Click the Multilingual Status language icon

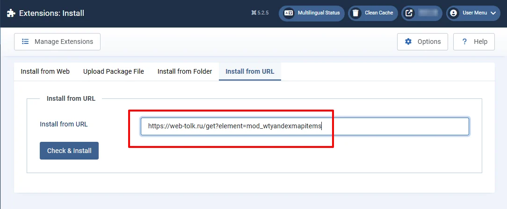(x=289, y=13)
